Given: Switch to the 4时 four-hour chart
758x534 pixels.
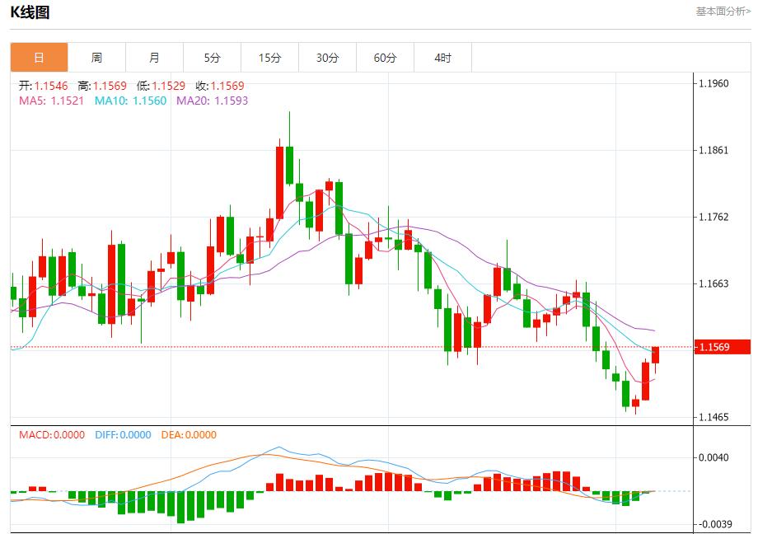Looking at the screenshot, I should coord(442,58).
